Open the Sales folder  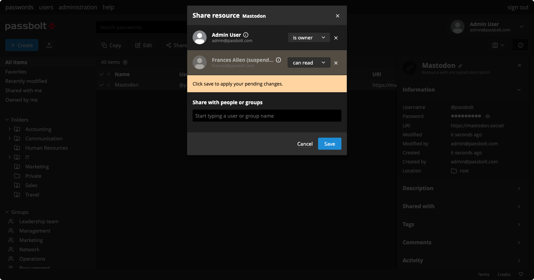coord(31,185)
